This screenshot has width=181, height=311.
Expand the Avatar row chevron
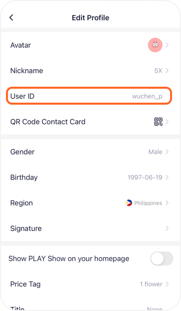tap(167, 45)
